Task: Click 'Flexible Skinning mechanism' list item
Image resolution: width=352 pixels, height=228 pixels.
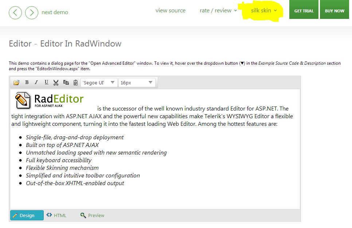Action: click(x=62, y=168)
